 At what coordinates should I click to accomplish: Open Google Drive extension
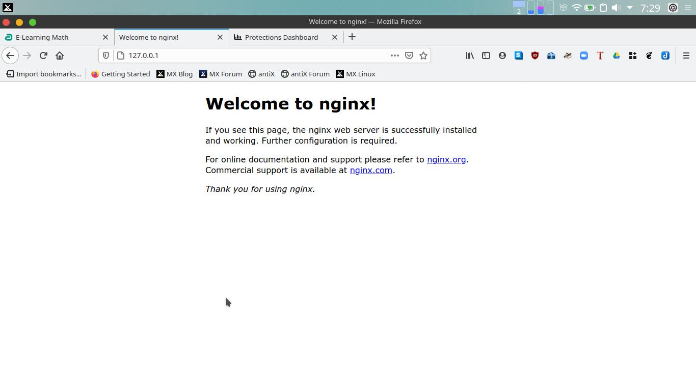tap(617, 55)
